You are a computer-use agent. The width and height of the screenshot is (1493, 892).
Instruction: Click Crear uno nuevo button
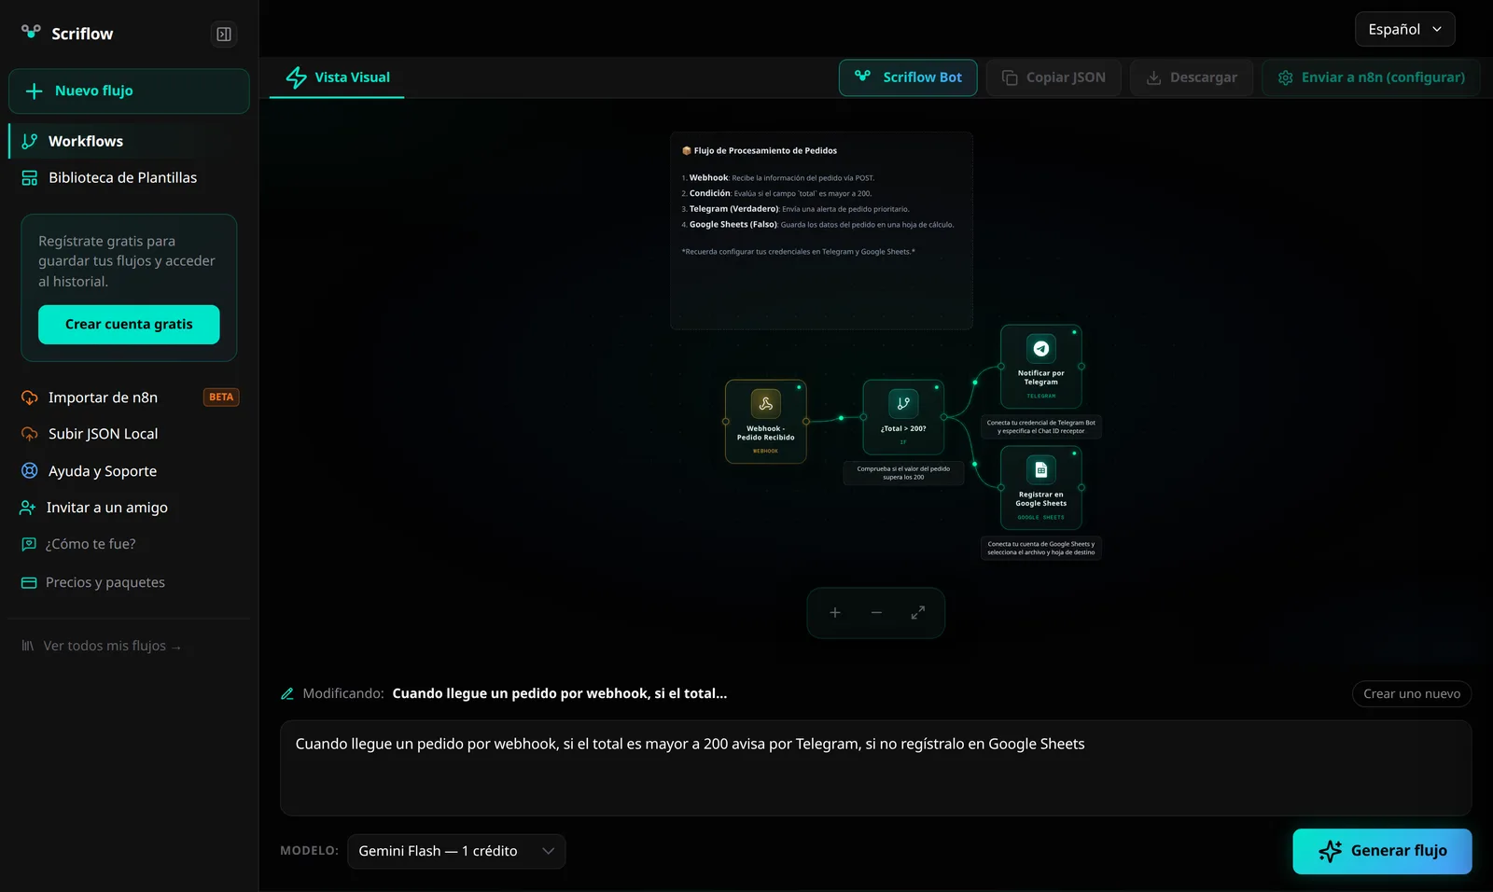[x=1412, y=694]
